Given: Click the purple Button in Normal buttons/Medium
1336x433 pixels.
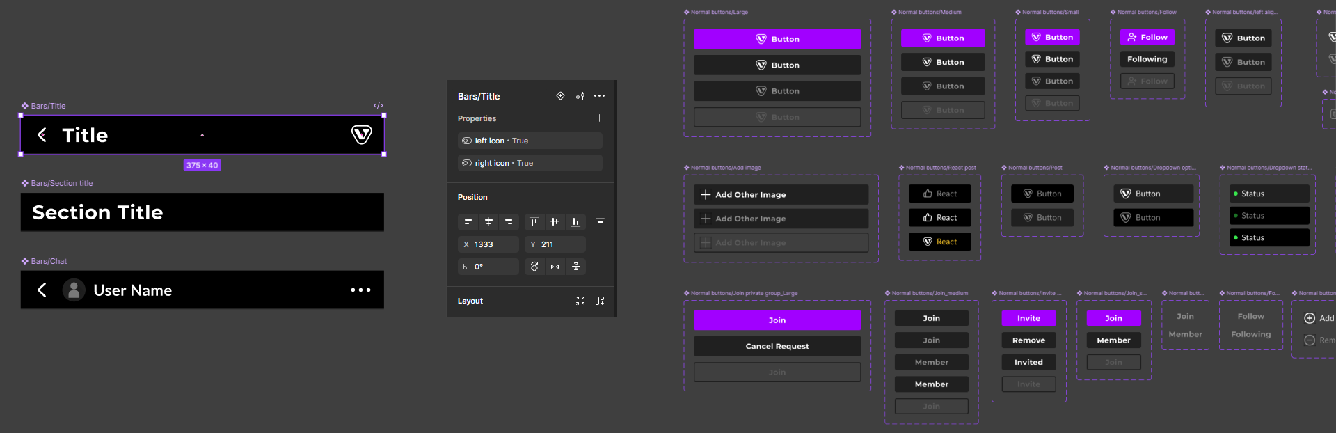Looking at the screenshot, I should 943,38.
